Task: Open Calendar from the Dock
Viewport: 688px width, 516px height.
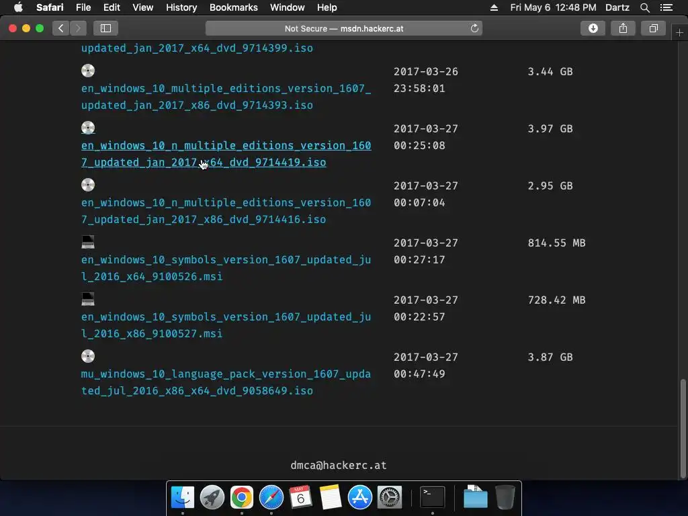Action: [300, 497]
